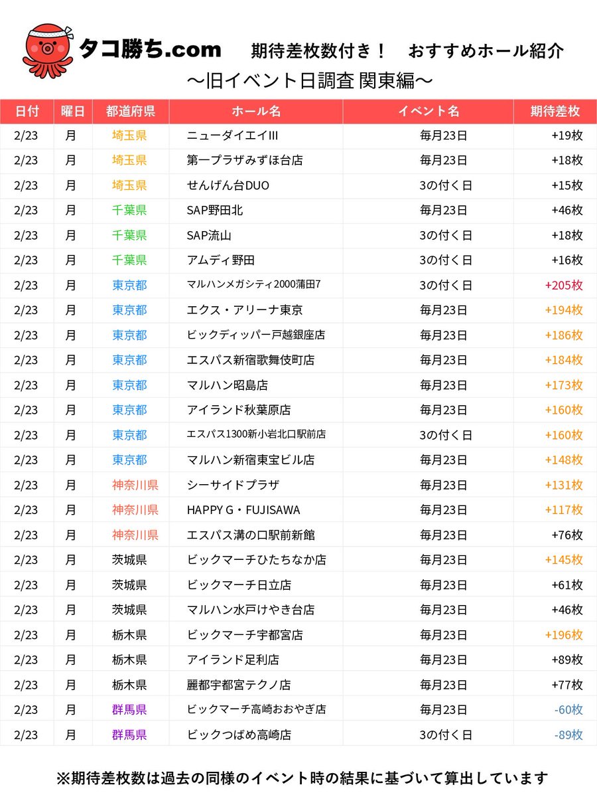Image resolution: width=597 pixels, height=797 pixels.
Task: Select hall name エスパス新宿歌舞伎町店
Action: click(251, 360)
